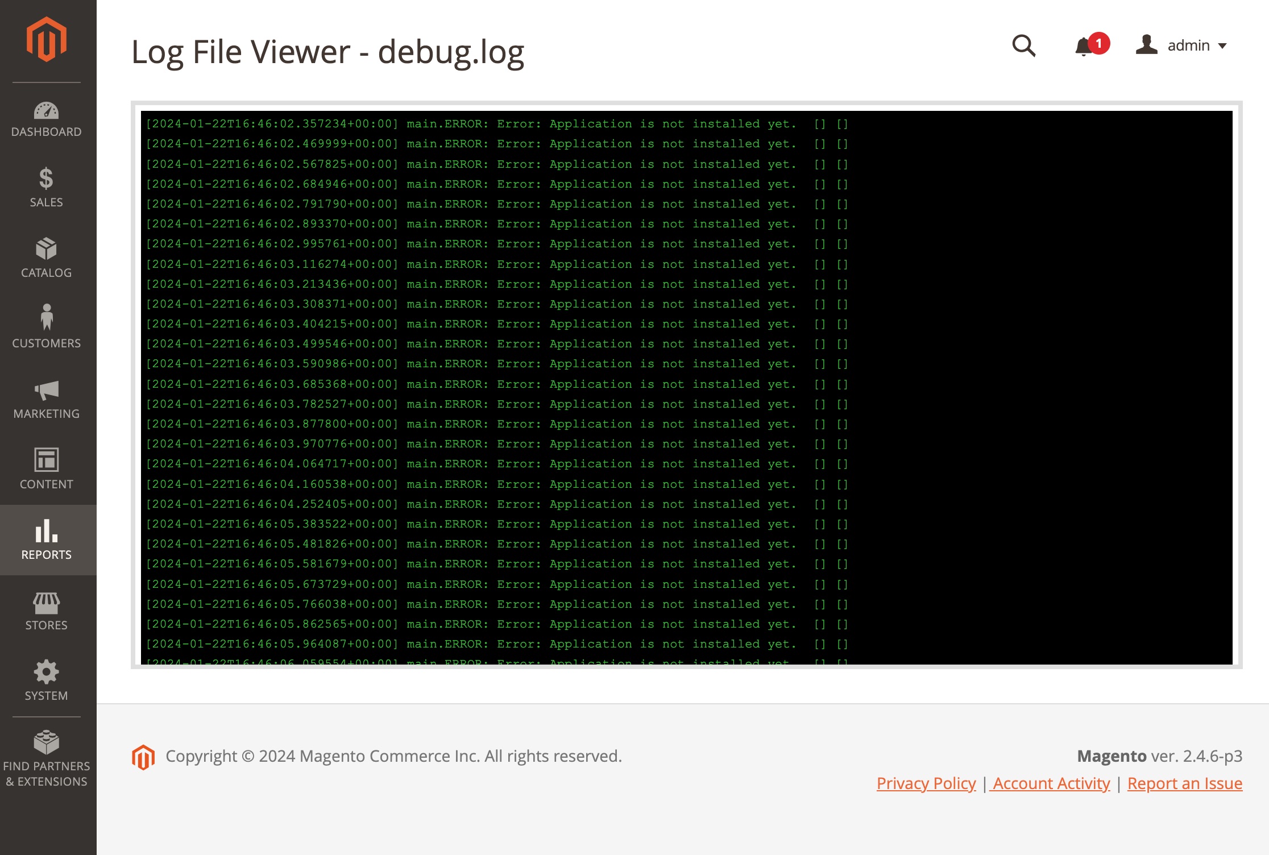This screenshot has height=855, width=1269.
Task: Open the notifications bell with badge
Action: (x=1086, y=45)
